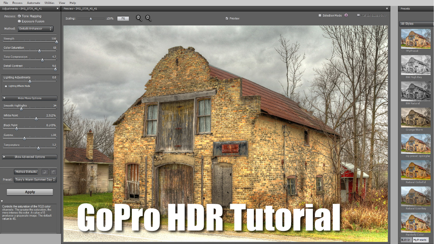Click the Apply button
Viewport: 434px width, 244px height.
pos(30,192)
